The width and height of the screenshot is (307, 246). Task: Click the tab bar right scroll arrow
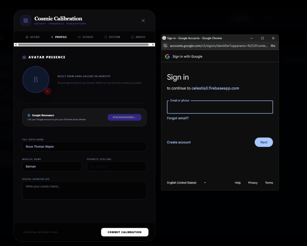[153, 45]
